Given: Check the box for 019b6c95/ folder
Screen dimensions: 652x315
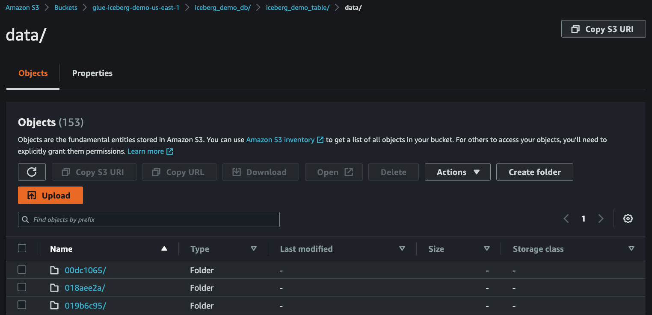Looking at the screenshot, I should pyautogui.click(x=22, y=305).
